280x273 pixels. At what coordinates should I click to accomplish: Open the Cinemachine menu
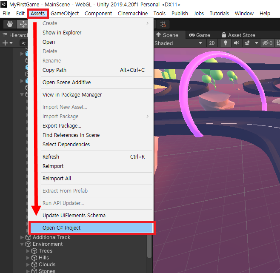point(133,14)
